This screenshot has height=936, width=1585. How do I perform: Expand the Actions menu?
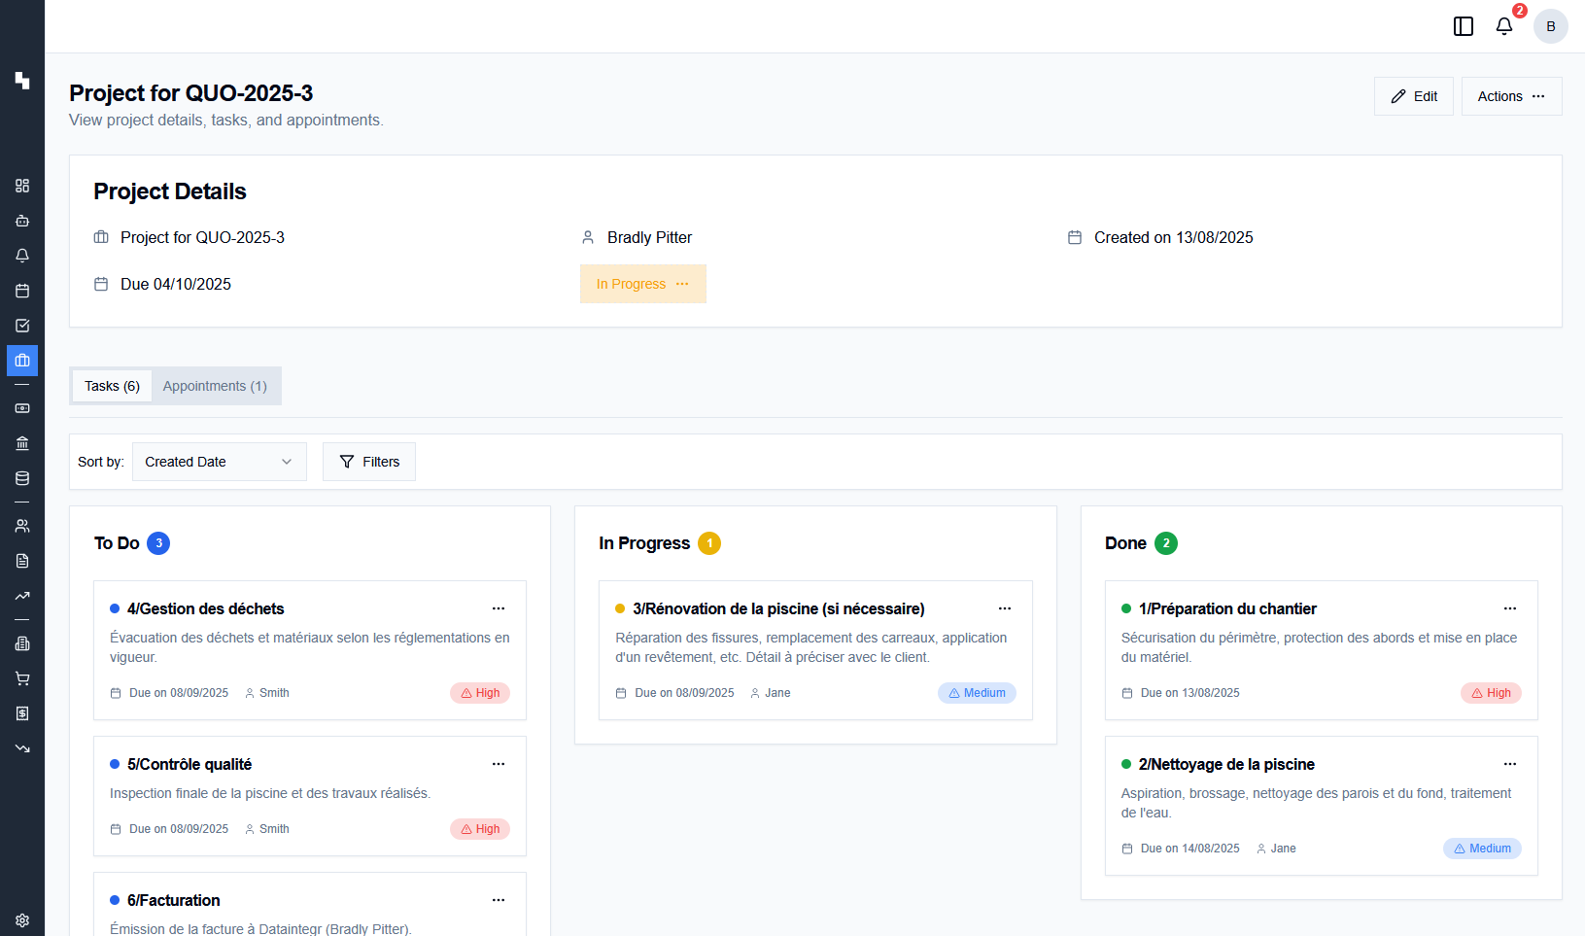point(1511,96)
